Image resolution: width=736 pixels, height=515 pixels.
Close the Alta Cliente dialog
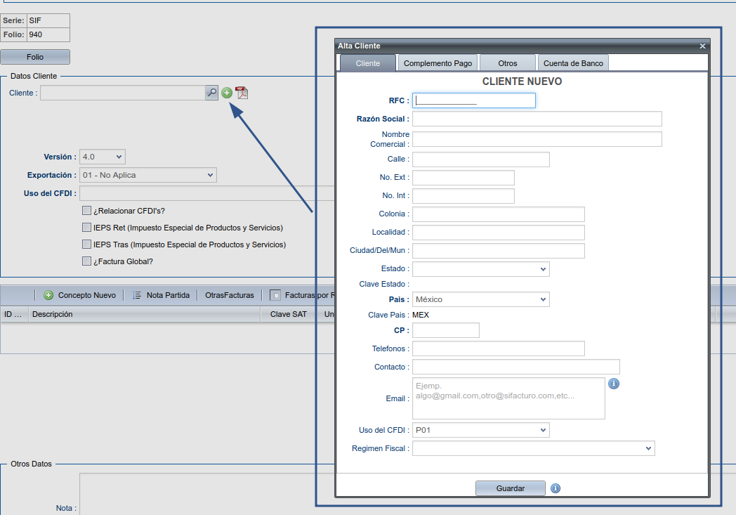(702, 46)
